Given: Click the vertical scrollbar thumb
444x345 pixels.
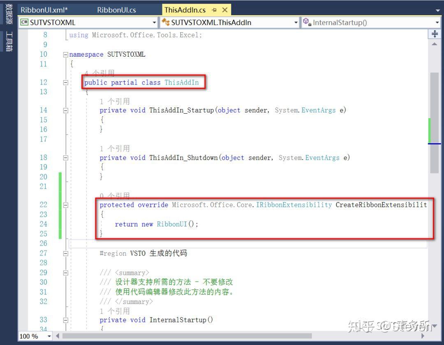Looking at the screenshot, I should pos(435,123).
